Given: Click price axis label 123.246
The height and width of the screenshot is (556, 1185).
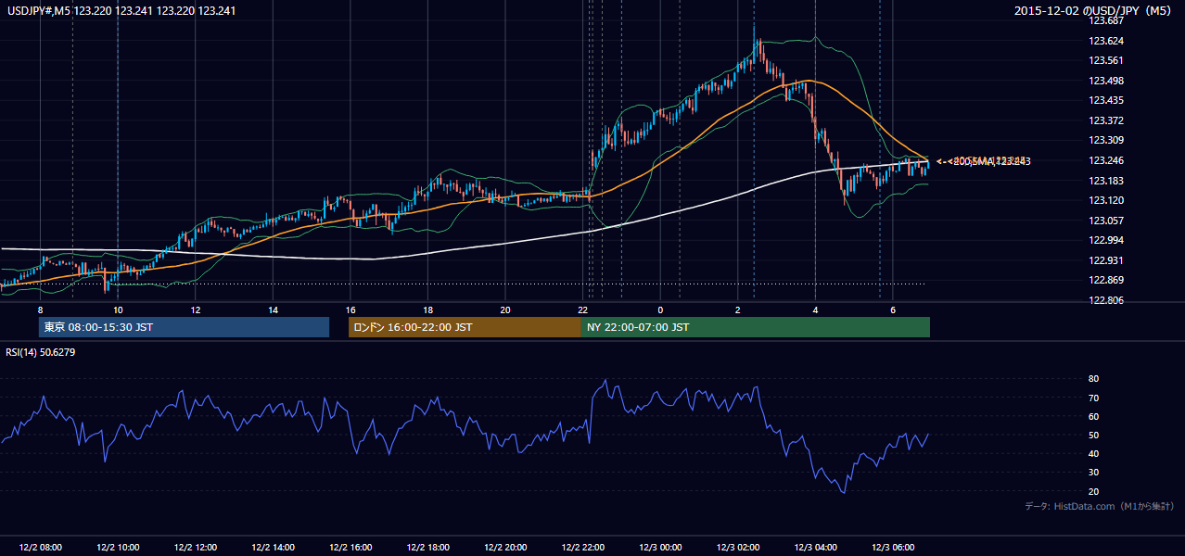Looking at the screenshot, I should point(1106,160).
